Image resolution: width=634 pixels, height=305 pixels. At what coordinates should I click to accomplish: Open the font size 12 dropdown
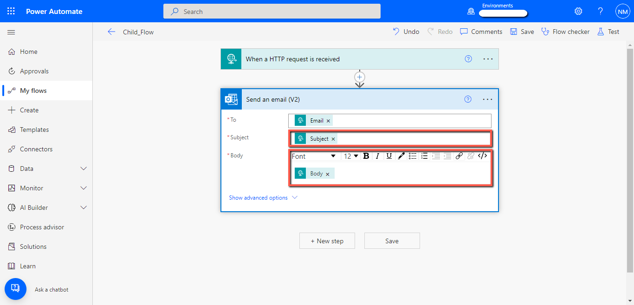pos(351,156)
